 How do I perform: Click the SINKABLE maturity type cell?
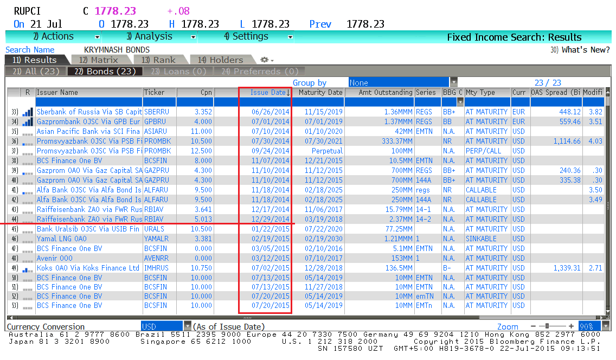pyautogui.click(x=481, y=239)
